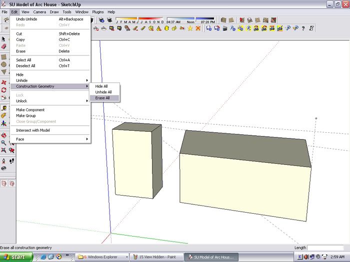350x262 pixels.
Task: Select the magnifying glass Zoom tool
Action: 4,143
